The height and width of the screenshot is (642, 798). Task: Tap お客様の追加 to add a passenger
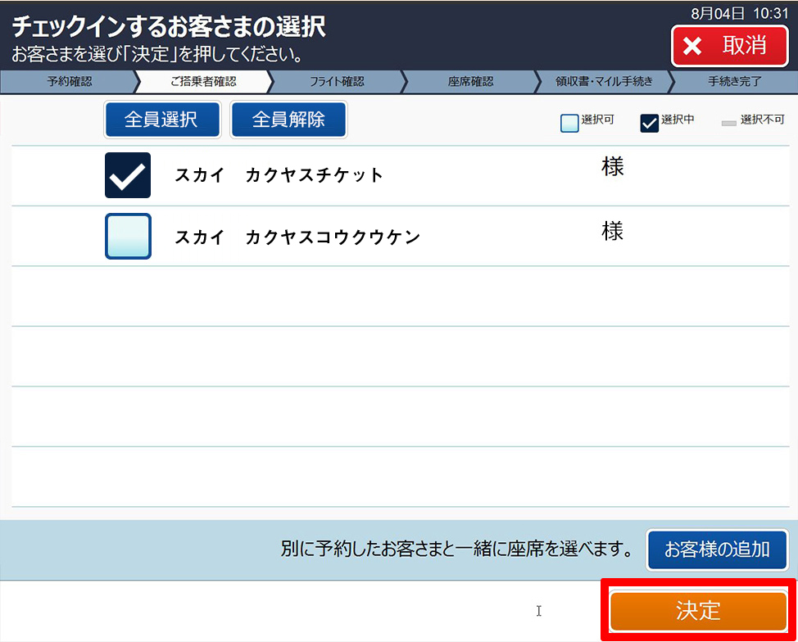[x=717, y=549]
